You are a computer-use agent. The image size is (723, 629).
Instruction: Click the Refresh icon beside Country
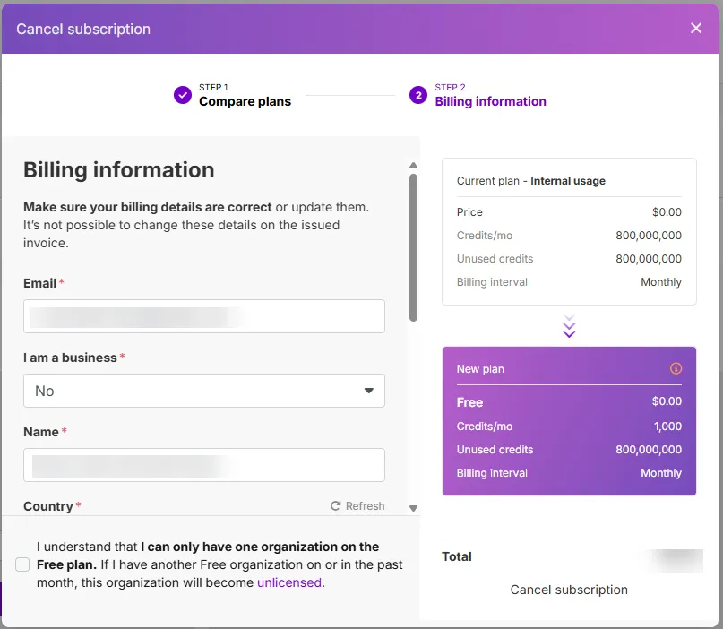click(335, 506)
